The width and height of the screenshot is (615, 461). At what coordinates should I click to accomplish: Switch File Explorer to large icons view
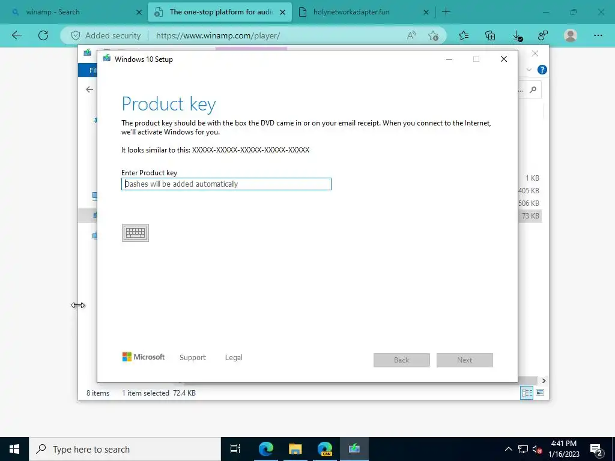pos(540,393)
